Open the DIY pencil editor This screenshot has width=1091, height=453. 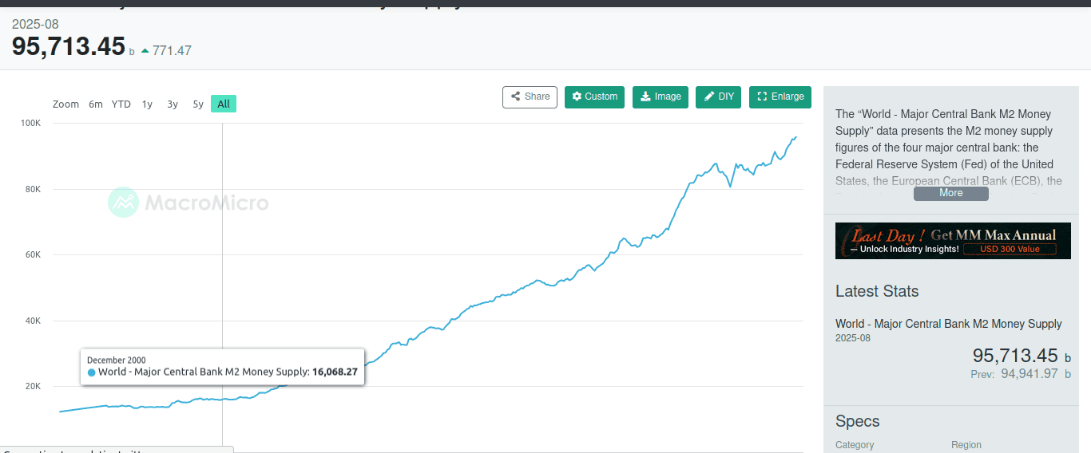pos(708,97)
